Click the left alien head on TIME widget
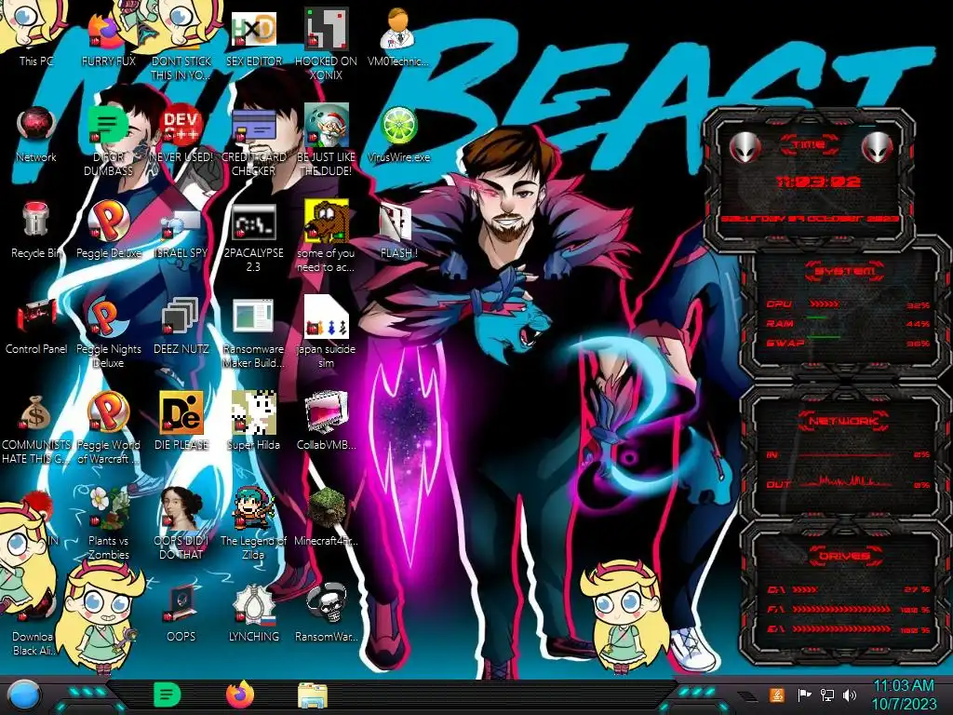Image resolution: width=953 pixels, height=715 pixels. [745, 146]
